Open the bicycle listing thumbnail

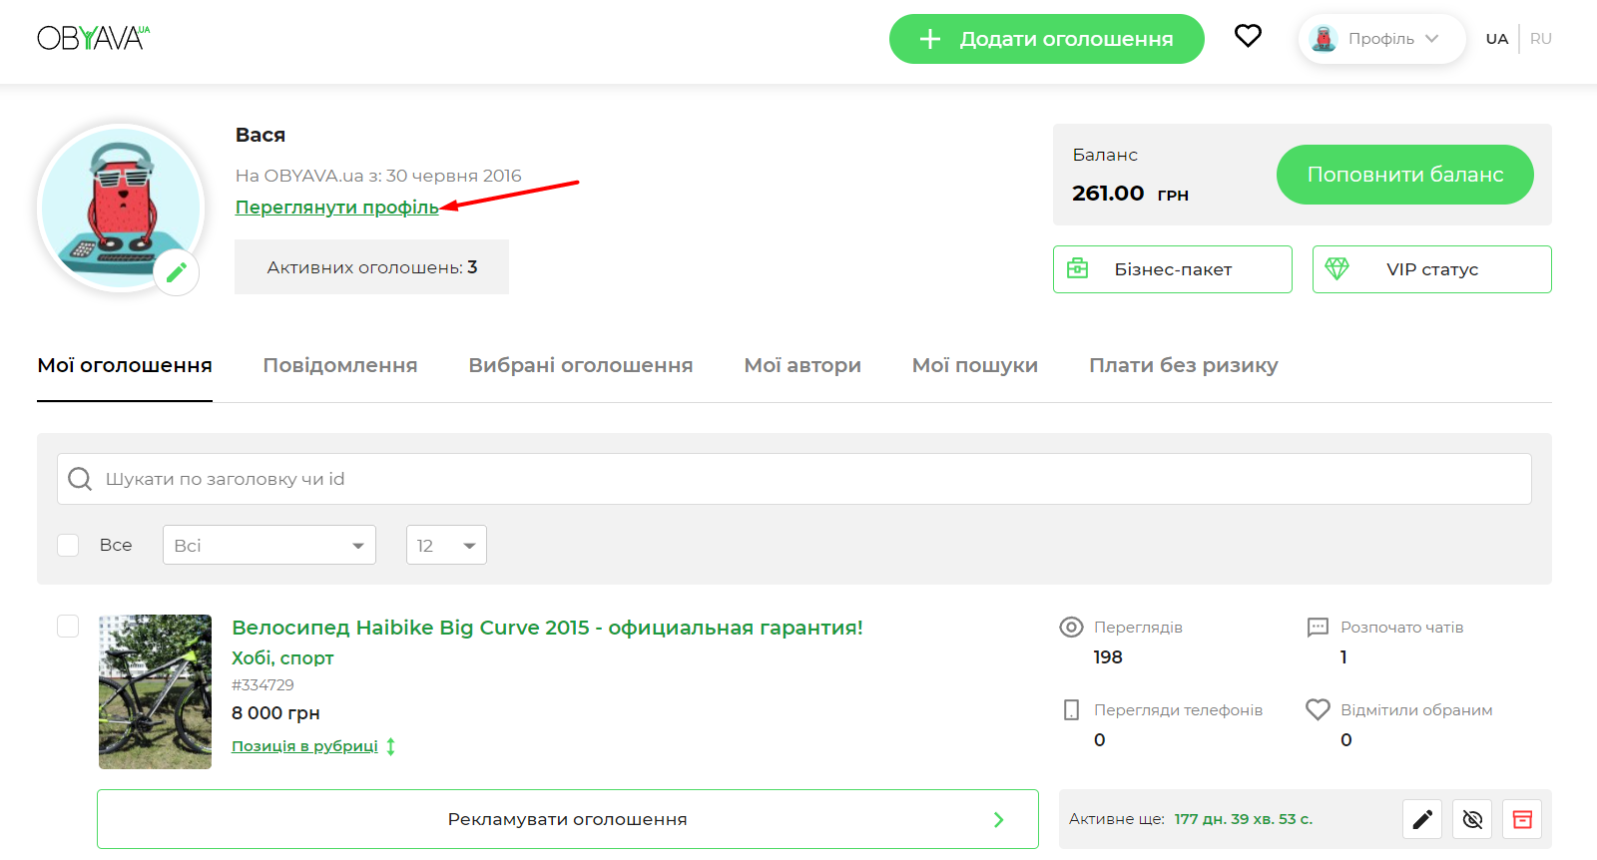(x=155, y=691)
